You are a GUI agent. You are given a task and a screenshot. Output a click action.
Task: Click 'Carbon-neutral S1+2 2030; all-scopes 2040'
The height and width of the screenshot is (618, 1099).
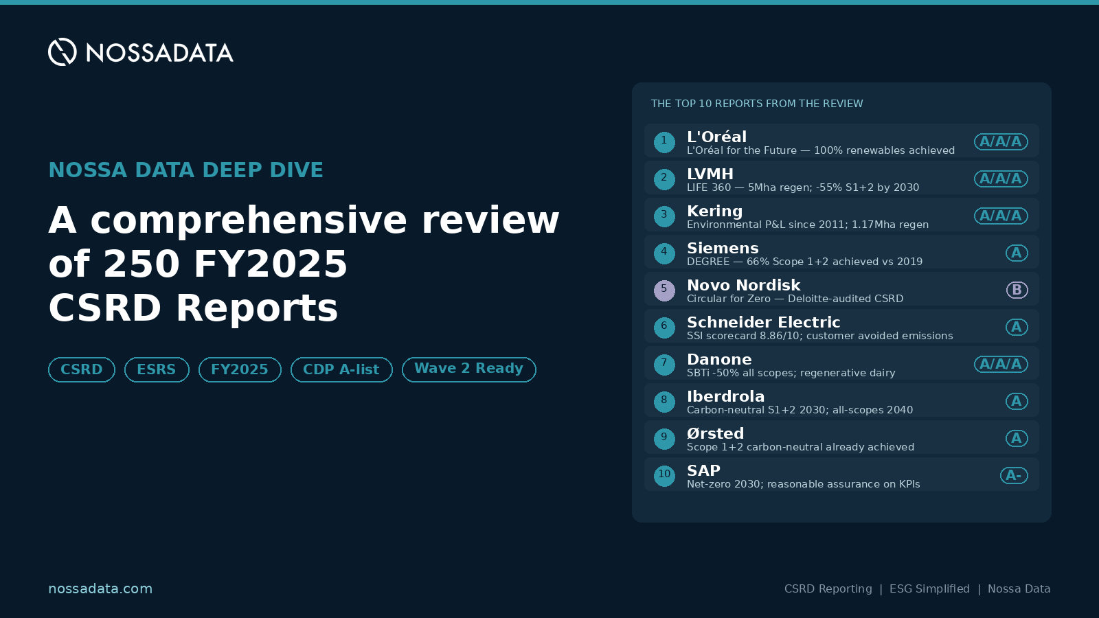click(800, 410)
